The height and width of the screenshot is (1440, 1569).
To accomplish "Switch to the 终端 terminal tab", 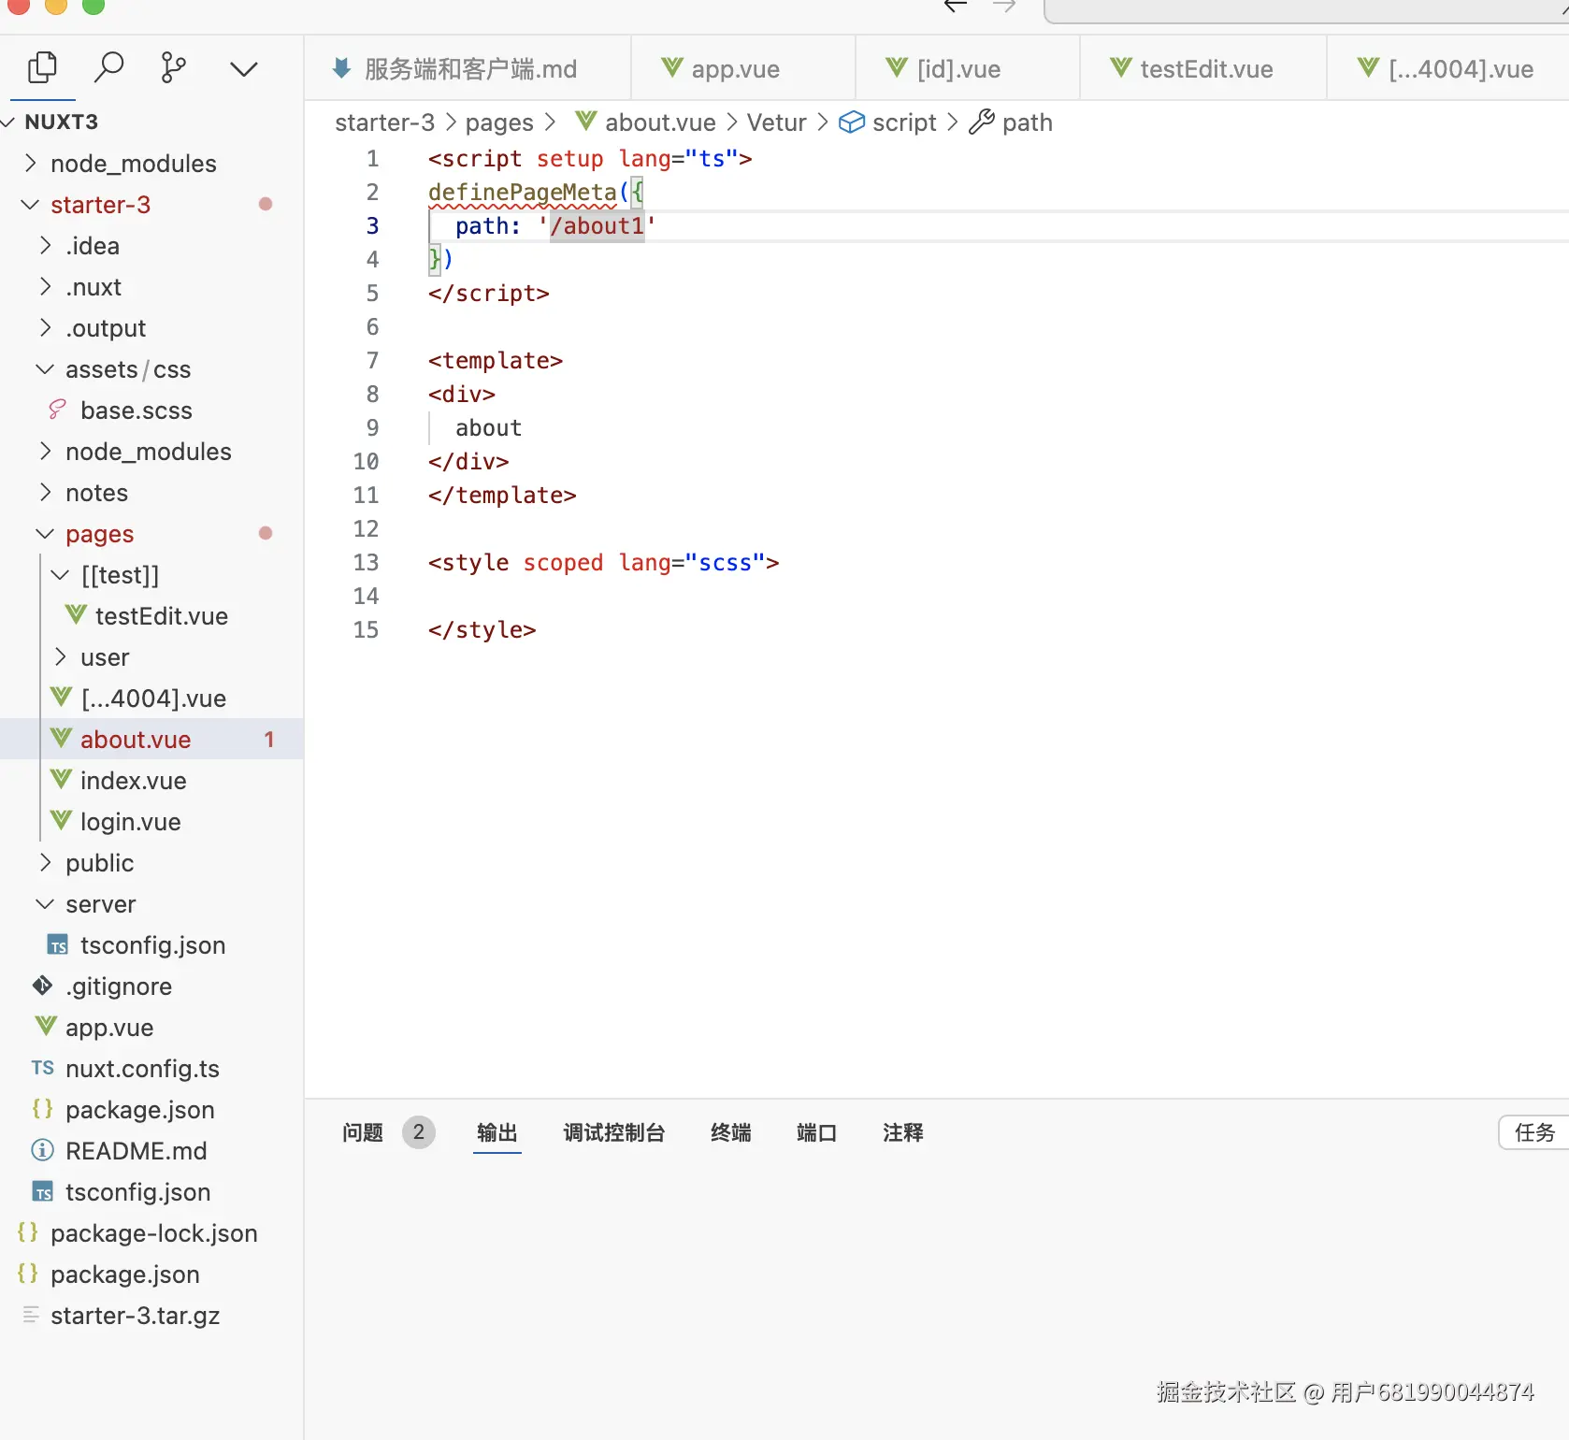I will (x=731, y=1132).
